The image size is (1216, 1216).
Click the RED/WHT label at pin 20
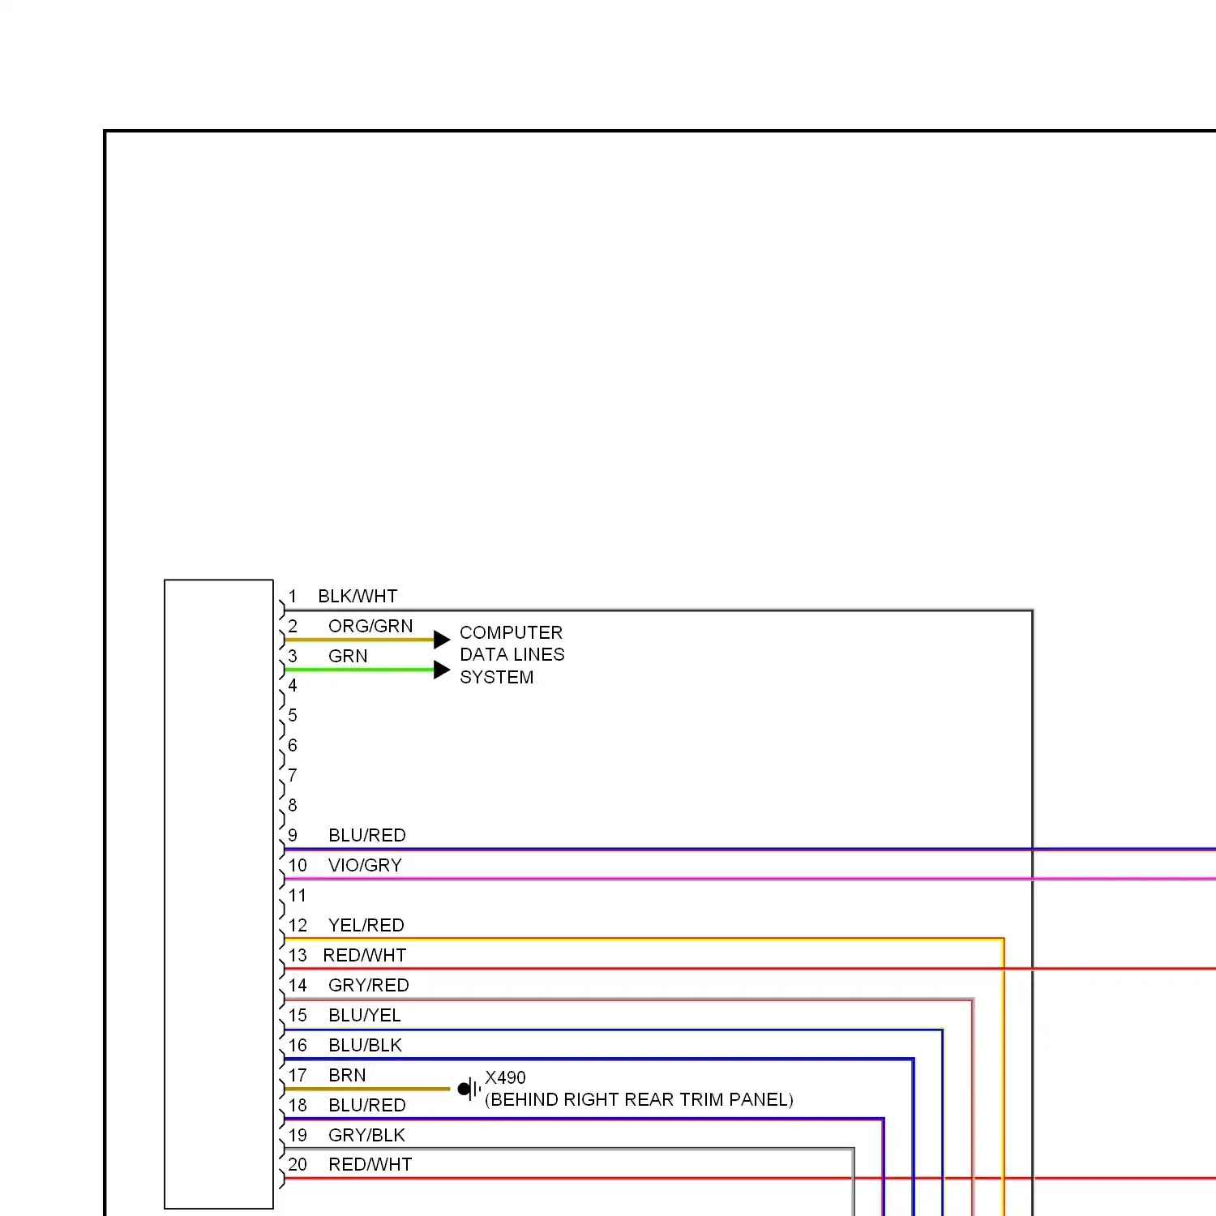(x=370, y=1165)
